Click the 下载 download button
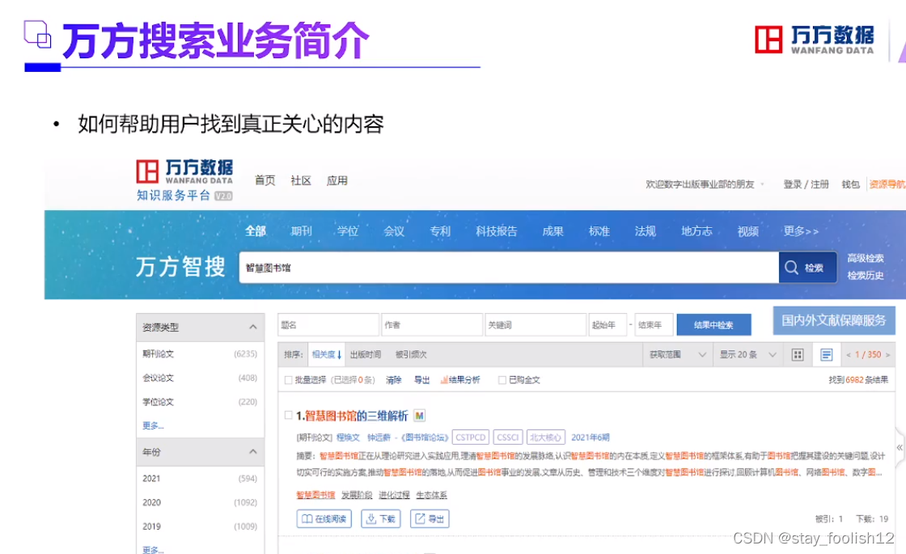The height and width of the screenshot is (554, 906). point(381,518)
